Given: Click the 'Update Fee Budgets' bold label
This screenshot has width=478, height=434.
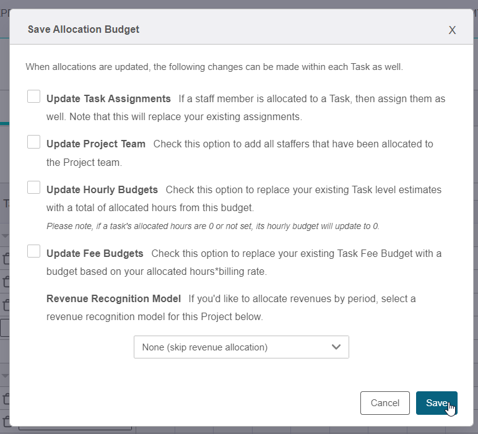Looking at the screenshot, I should click(x=95, y=253).
